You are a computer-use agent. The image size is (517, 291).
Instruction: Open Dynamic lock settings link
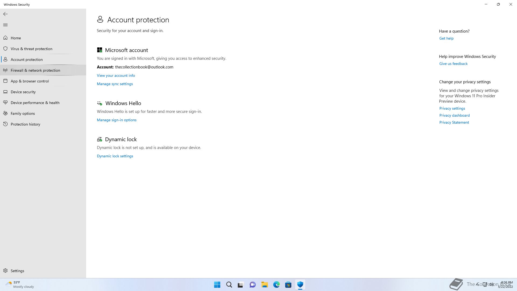coord(115,156)
